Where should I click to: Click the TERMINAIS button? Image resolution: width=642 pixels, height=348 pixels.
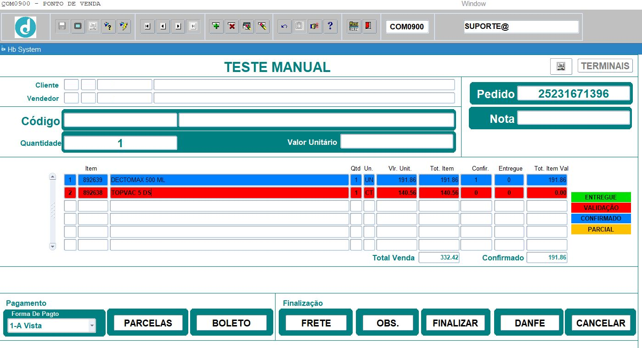(605, 66)
